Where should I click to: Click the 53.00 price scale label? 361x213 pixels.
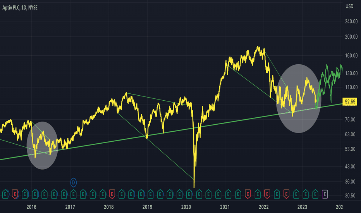click(x=351, y=149)
